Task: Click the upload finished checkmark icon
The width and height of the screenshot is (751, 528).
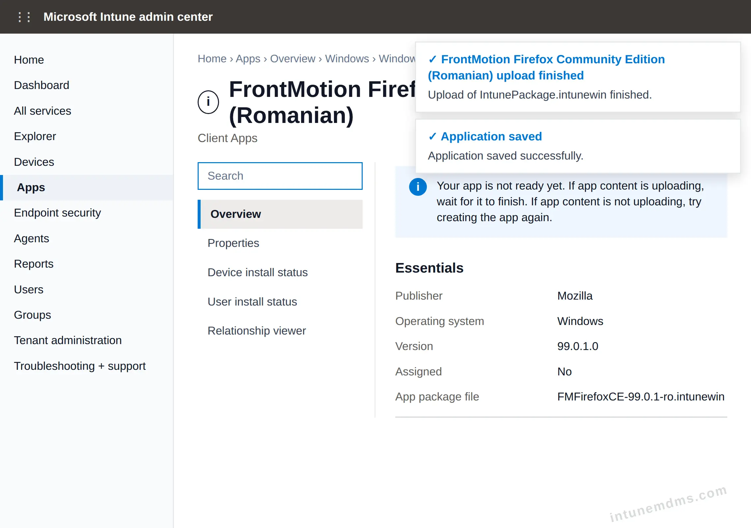Action: (432, 59)
